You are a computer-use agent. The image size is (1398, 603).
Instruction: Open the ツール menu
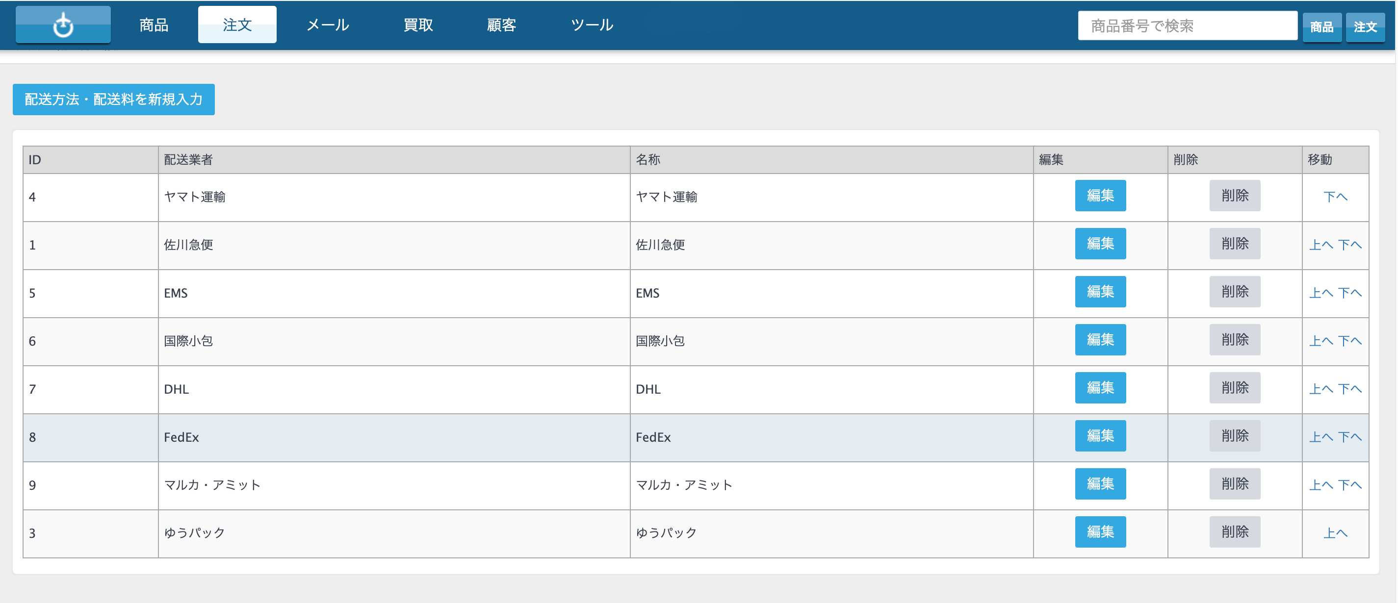(592, 25)
